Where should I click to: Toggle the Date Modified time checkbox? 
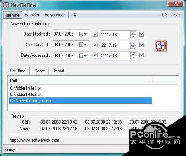[141, 34]
